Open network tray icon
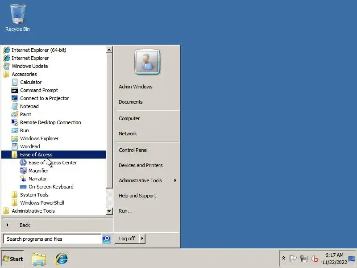 click(x=304, y=259)
